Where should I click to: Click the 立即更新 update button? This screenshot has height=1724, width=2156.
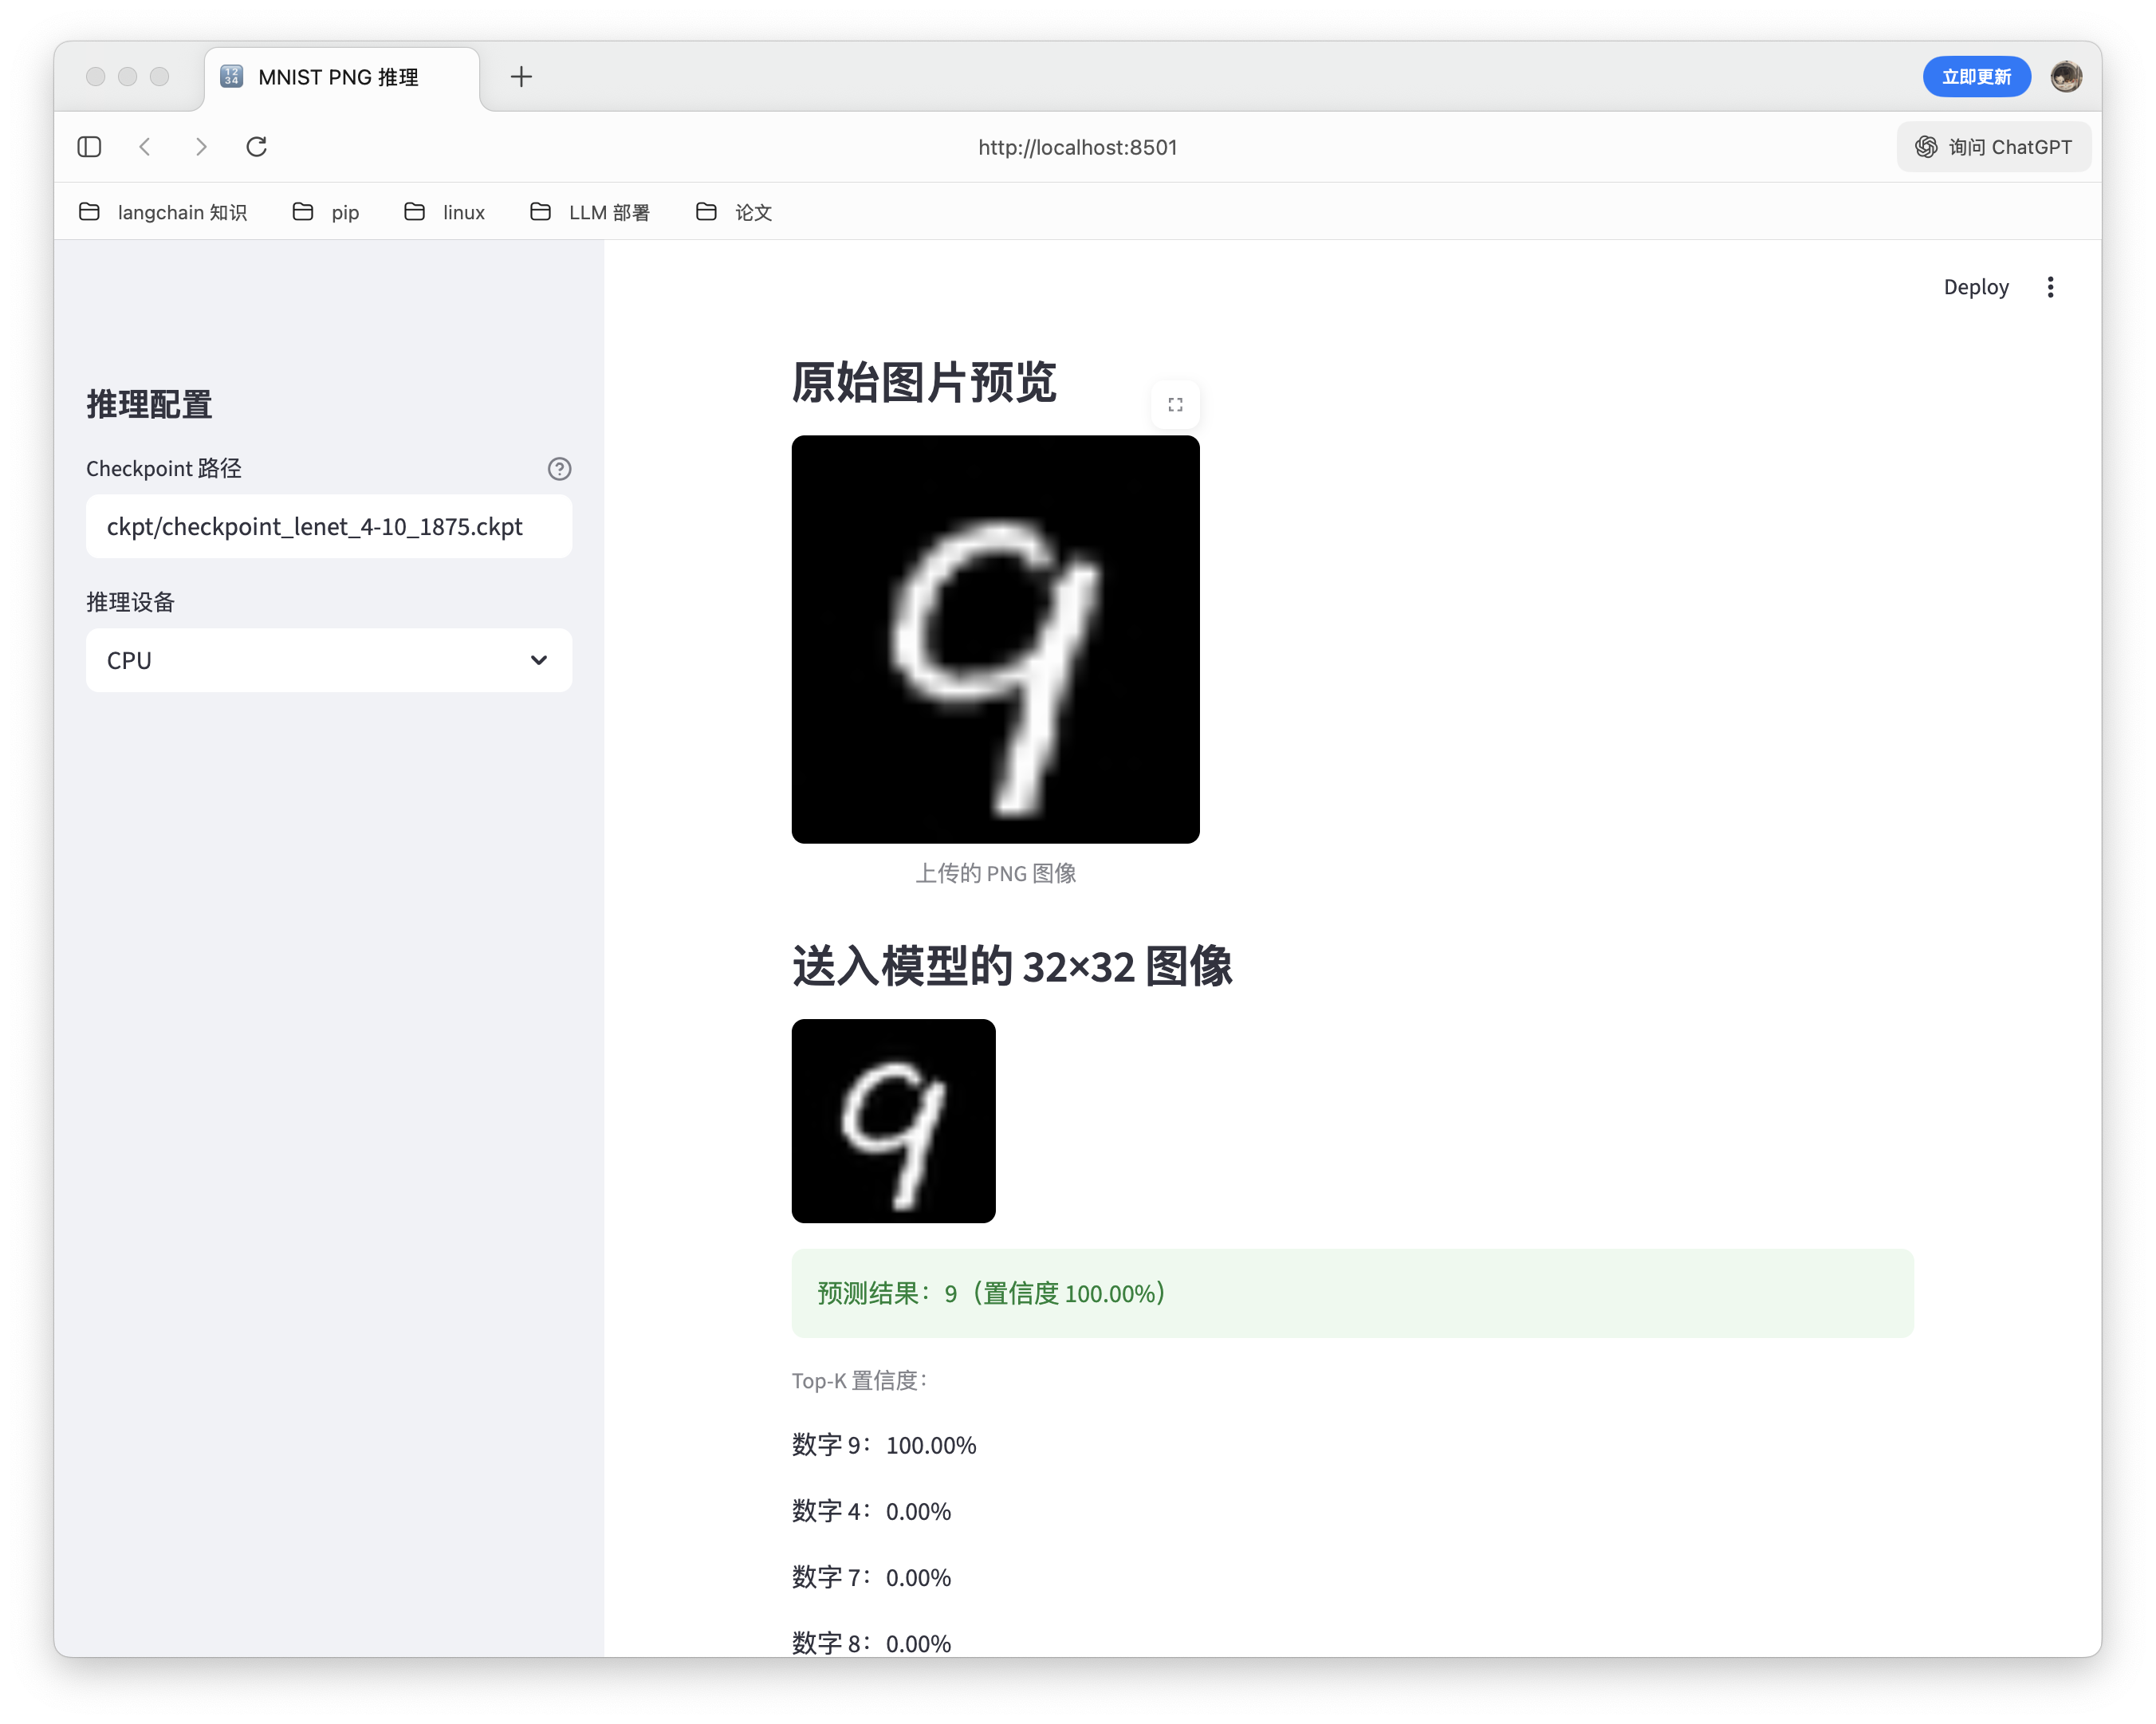(x=1976, y=77)
